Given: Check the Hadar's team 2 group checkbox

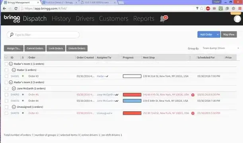Looking at the screenshot, I should coord(6,82).
